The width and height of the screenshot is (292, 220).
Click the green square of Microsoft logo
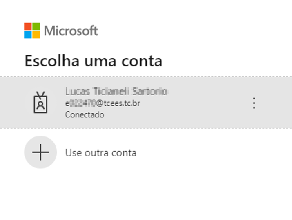tap(36, 26)
